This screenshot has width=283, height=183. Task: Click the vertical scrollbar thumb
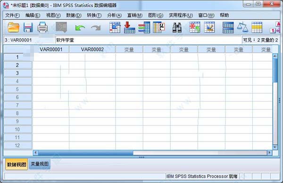tap(275, 70)
